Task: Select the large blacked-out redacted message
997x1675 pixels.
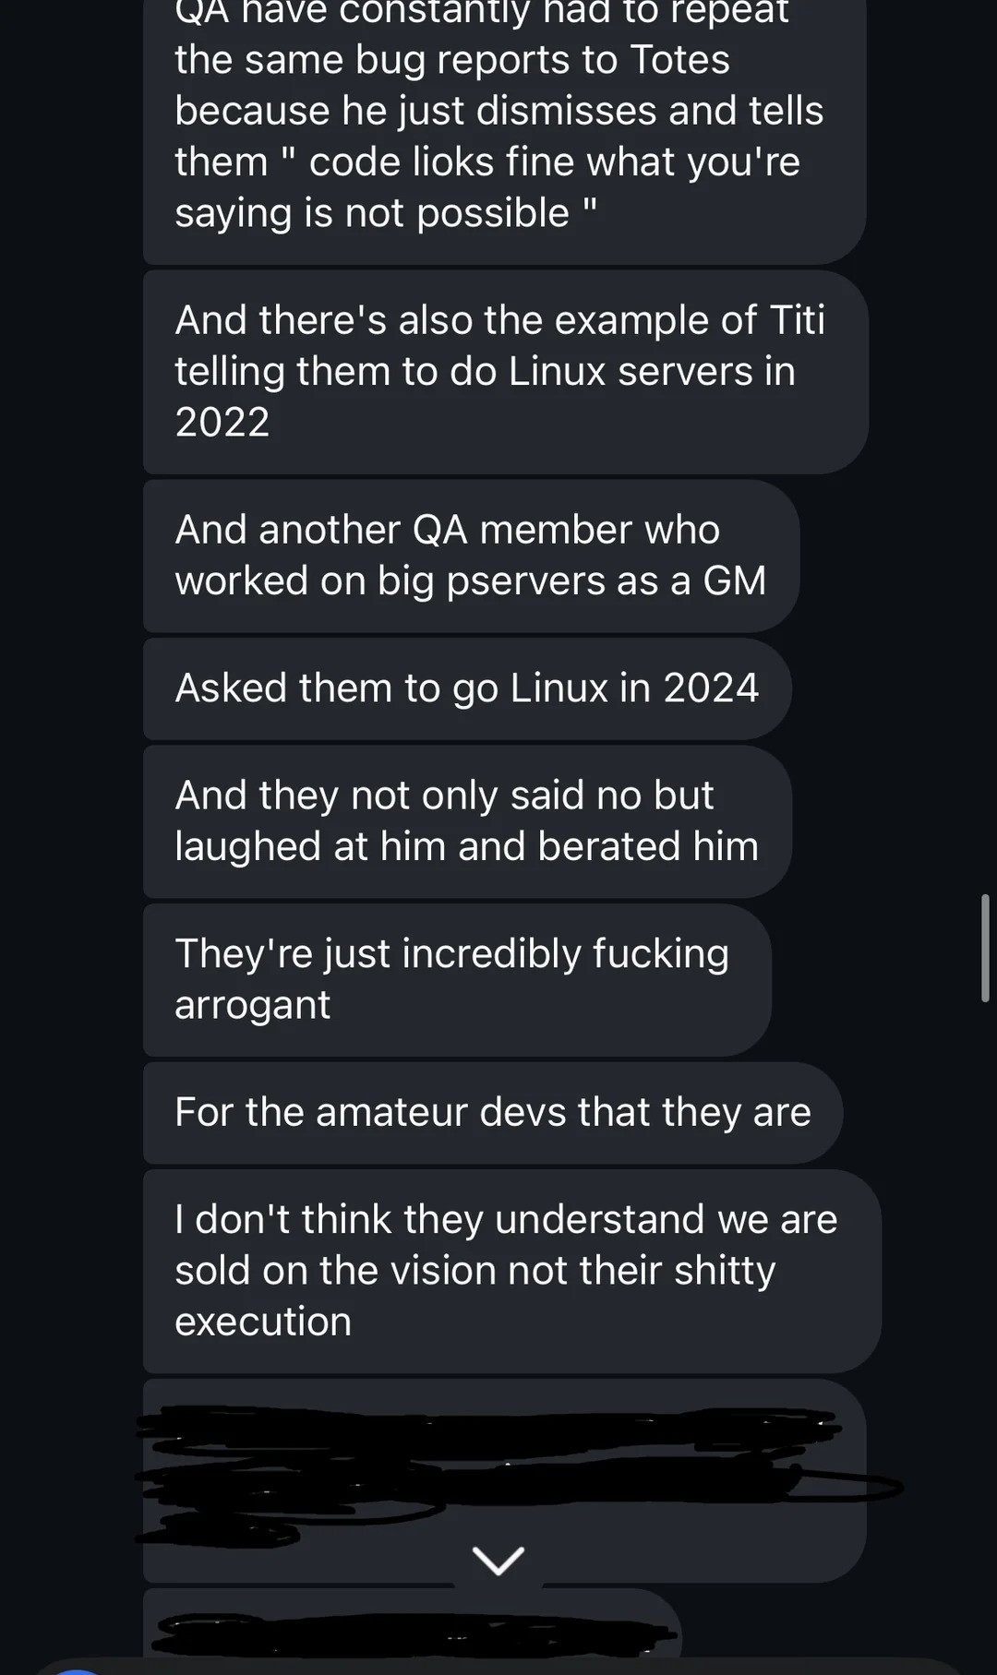Action: click(x=504, y=1480)
